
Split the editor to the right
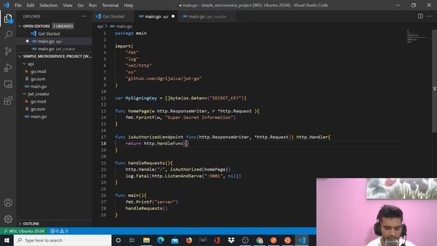coord(421,16)
